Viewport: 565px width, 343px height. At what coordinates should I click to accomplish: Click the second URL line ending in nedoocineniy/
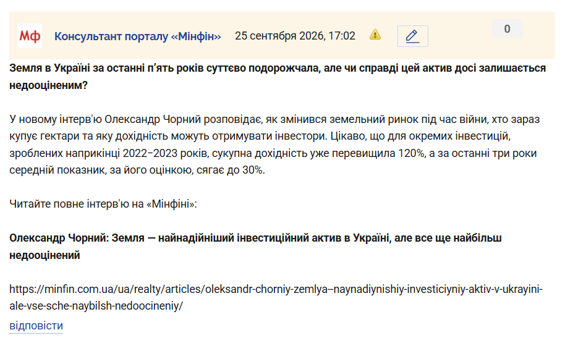pyautogui.click(x=96, y=306)
